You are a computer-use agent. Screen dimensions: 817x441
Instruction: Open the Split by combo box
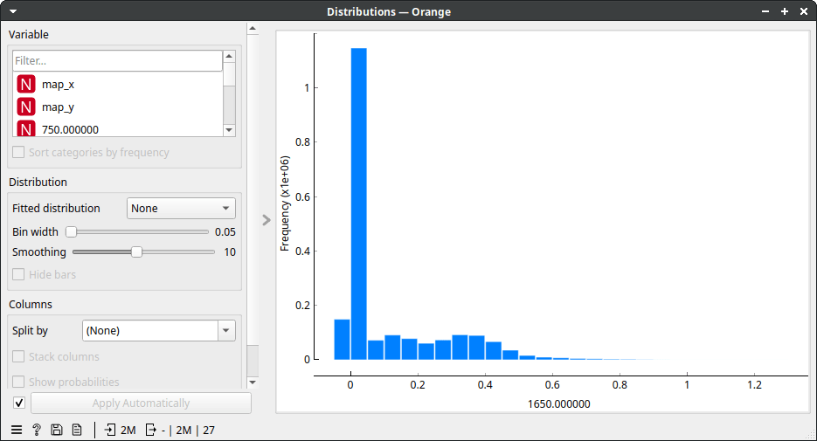click(158, 331)
